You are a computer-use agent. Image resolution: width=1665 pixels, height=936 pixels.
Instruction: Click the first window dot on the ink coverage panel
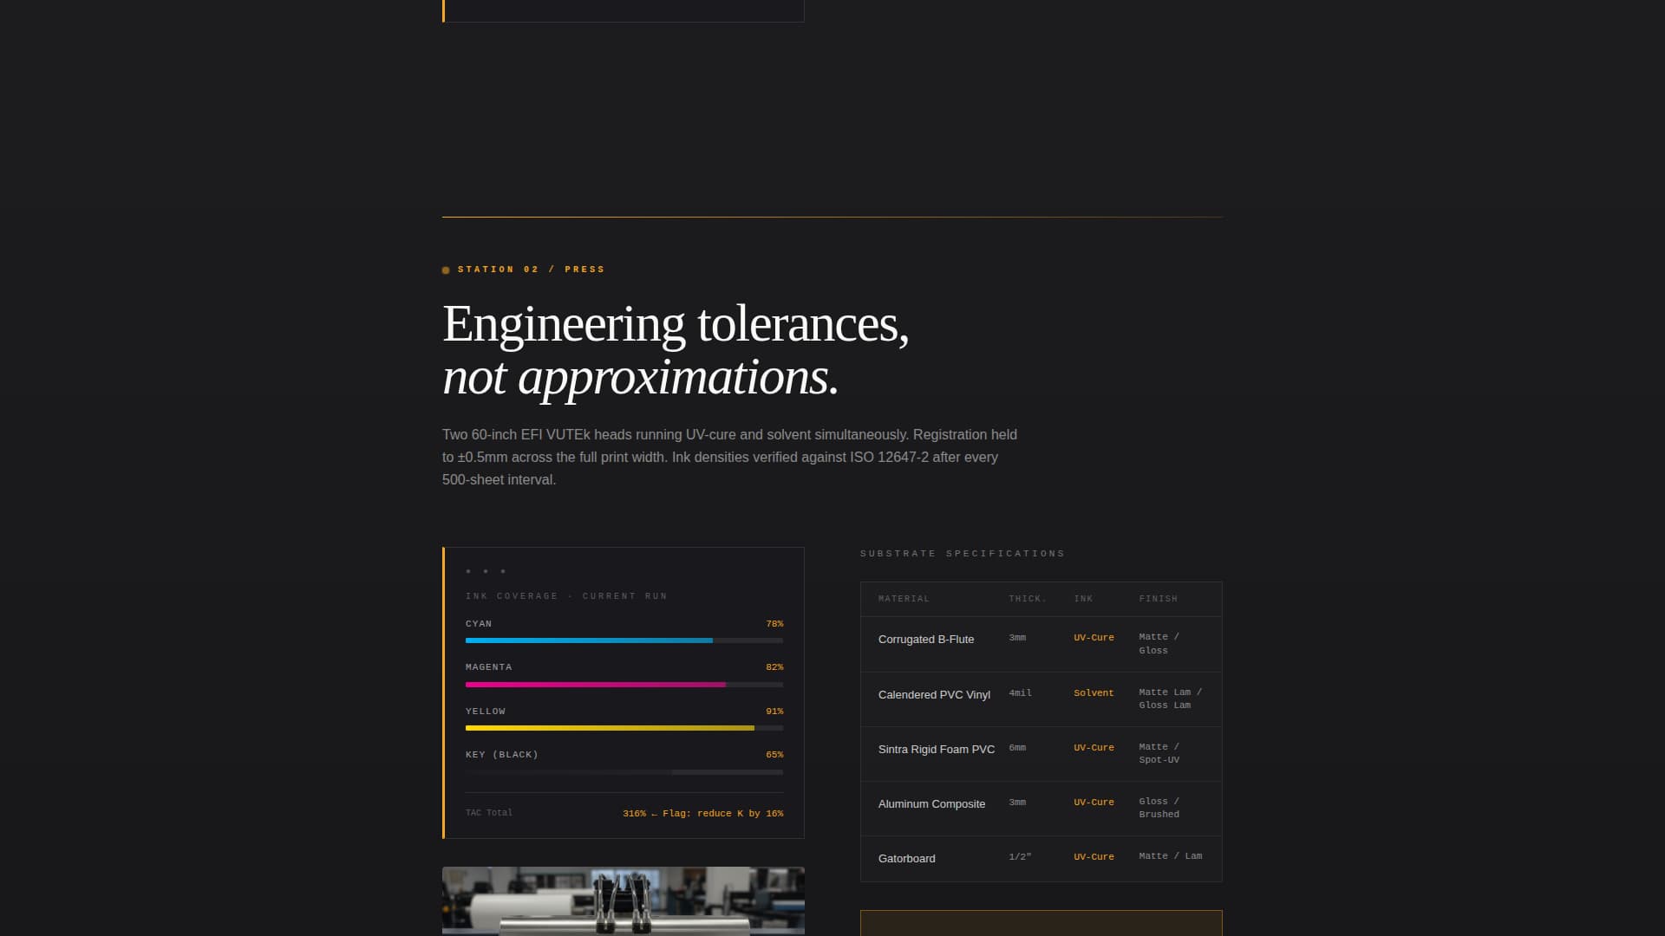(467, 570)
